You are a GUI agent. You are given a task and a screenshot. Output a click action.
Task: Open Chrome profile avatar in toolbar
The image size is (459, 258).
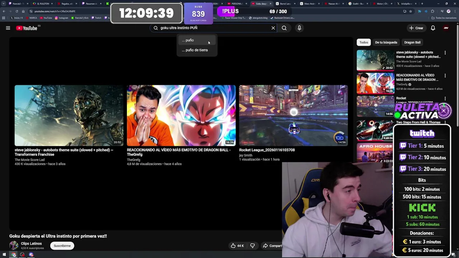[448, 11]
